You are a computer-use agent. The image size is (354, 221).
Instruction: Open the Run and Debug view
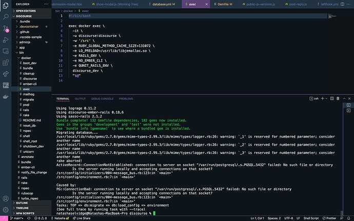tap(6, 39)
